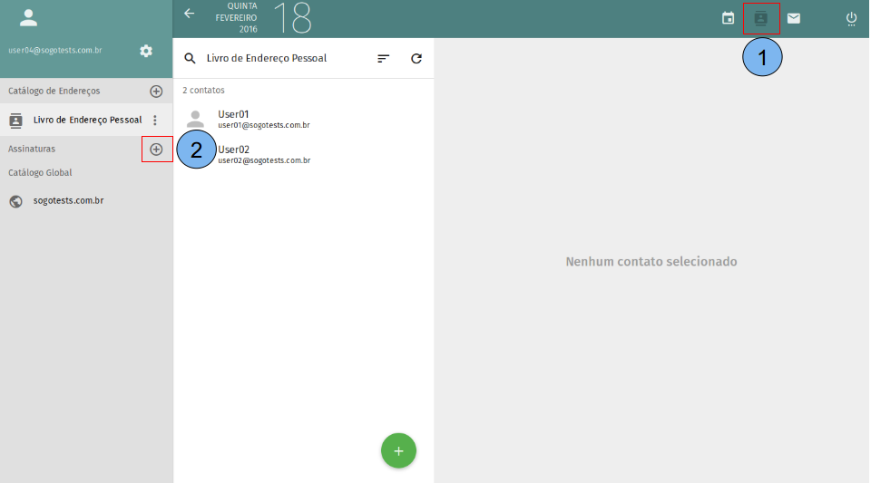Viewport: 871px width, 483px height.
Task: Open the Address Book module icon
Action: tap(760, 18)
